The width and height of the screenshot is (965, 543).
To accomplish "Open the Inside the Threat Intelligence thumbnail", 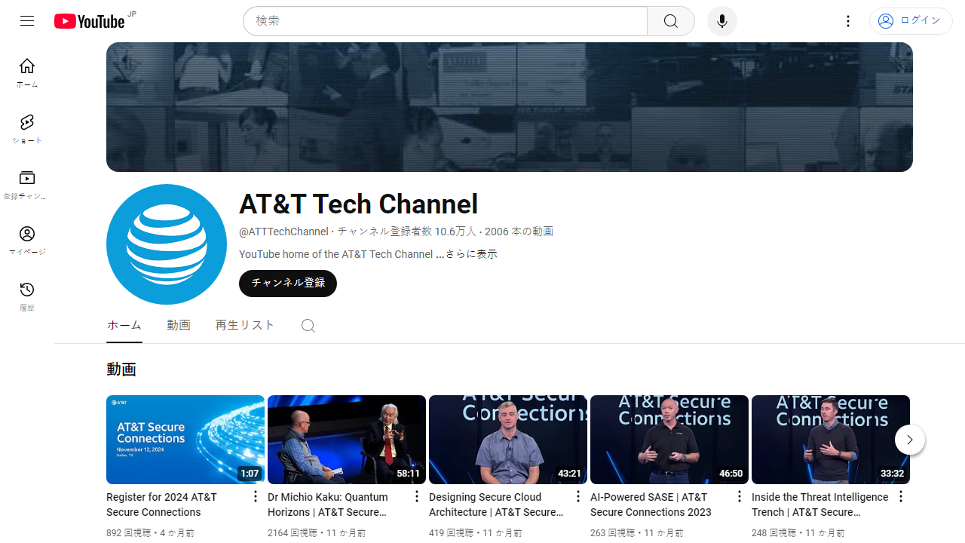I will pos(831,440).
